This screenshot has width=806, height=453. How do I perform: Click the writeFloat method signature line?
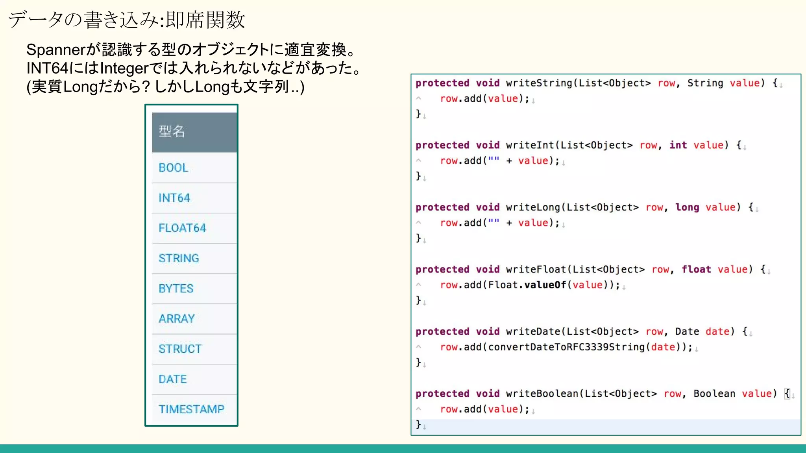(x=590, y=270)
